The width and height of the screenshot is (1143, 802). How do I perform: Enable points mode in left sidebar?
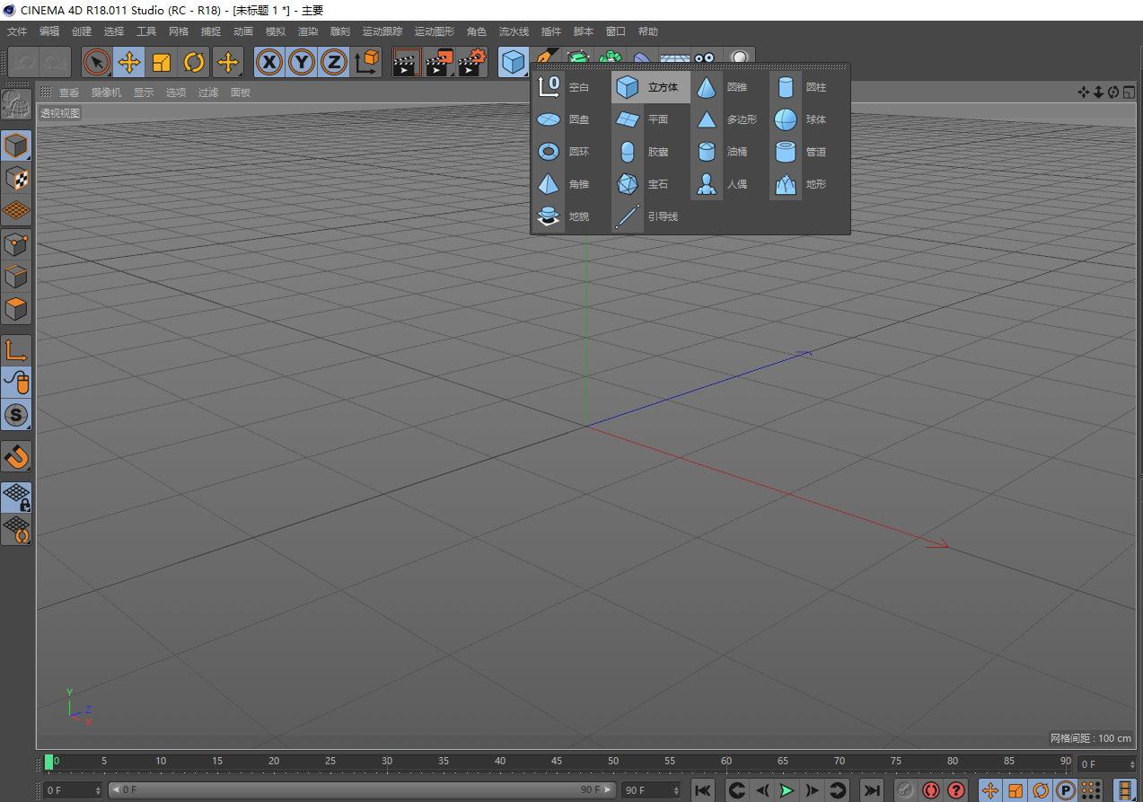pyautogui.click(x=17, y=243)
